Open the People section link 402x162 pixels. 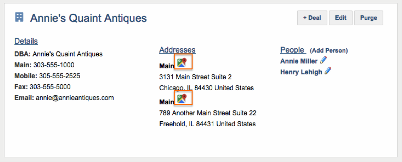pyautogui.click(x=293, y=50)
